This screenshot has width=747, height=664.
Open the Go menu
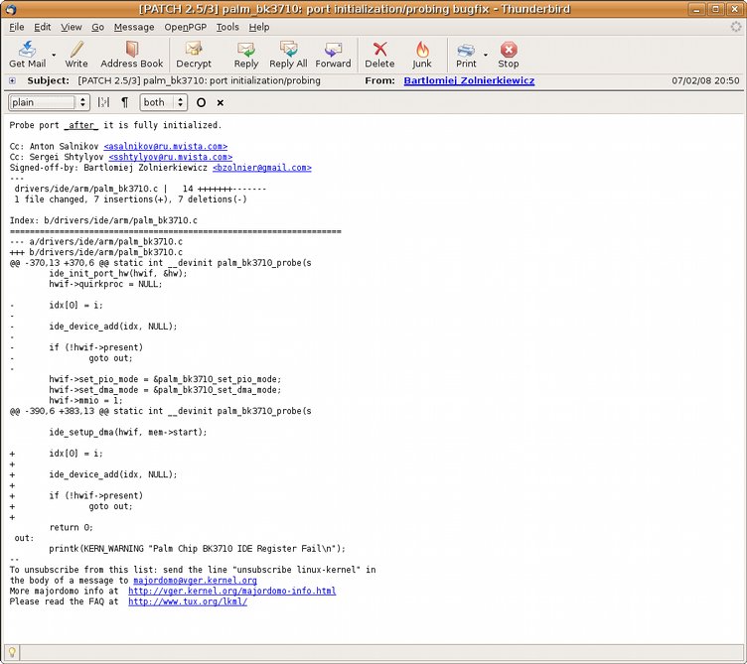(97, 27)
